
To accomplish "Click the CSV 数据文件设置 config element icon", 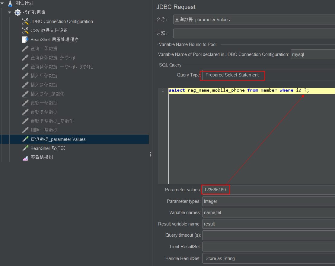I will 25,30.
